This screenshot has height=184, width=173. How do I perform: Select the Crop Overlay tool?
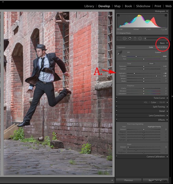click(x=119, y=38)
